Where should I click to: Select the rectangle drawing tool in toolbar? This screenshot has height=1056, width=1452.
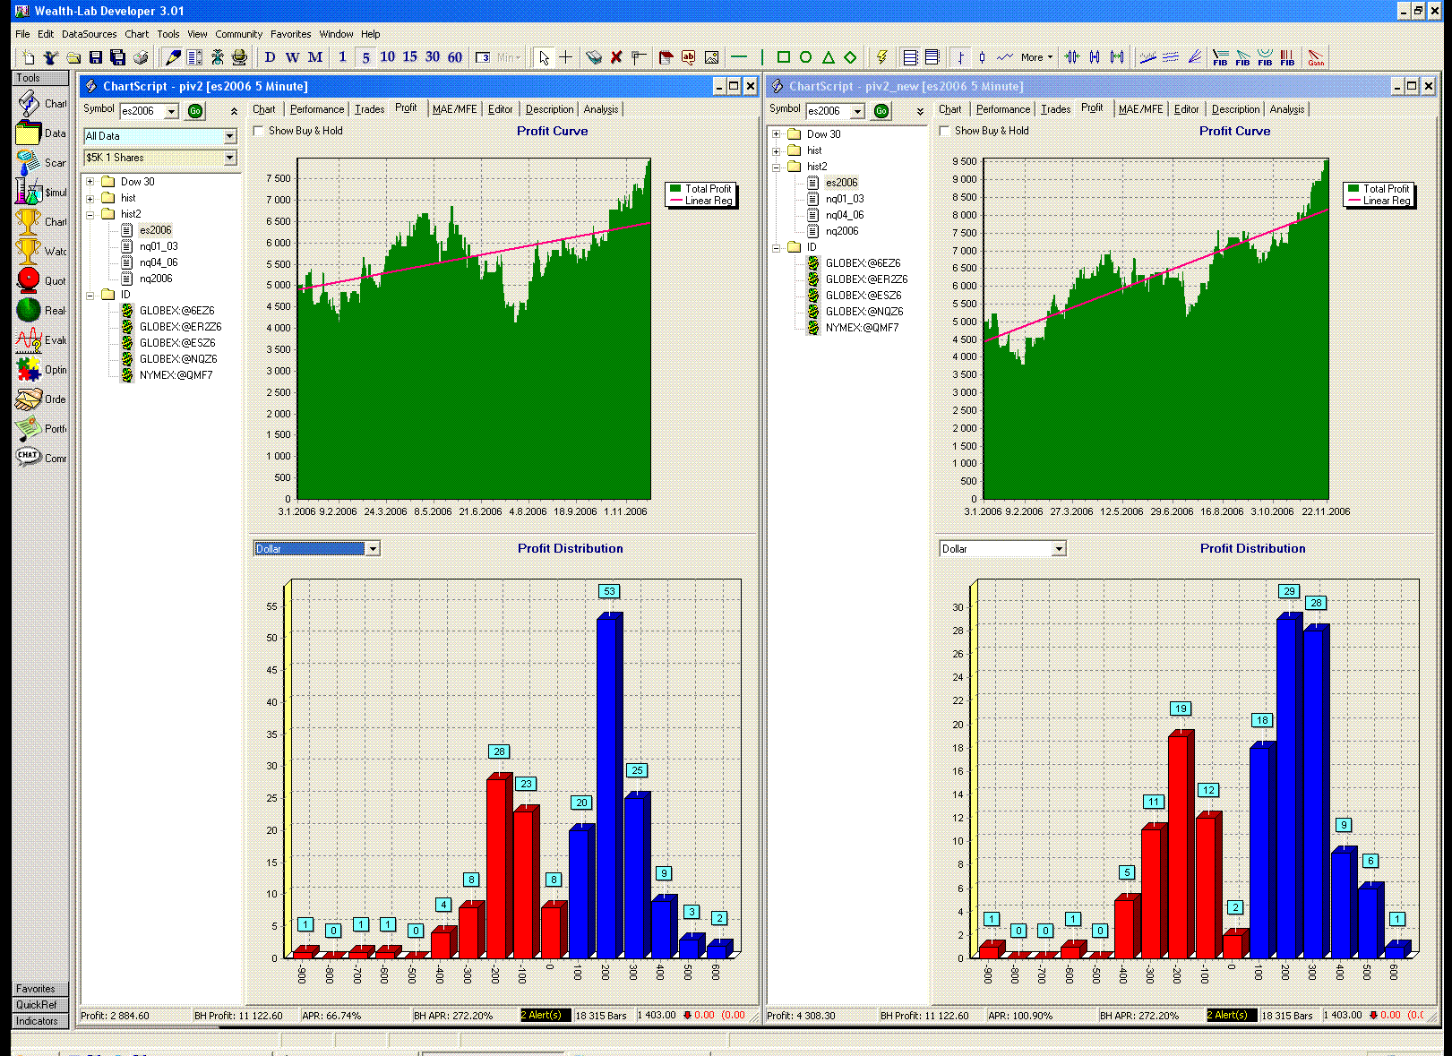tap(783, 57)
